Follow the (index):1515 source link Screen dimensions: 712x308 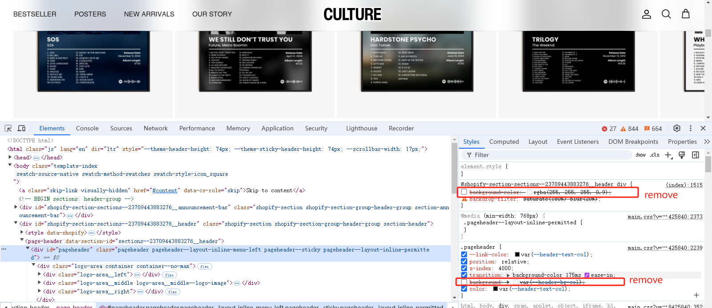(684, 185)
